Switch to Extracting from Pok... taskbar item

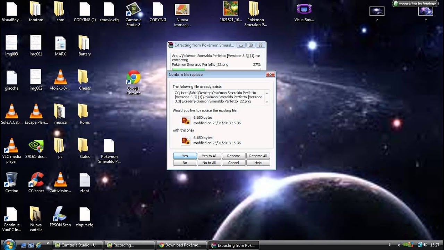[x=233, y=245]
